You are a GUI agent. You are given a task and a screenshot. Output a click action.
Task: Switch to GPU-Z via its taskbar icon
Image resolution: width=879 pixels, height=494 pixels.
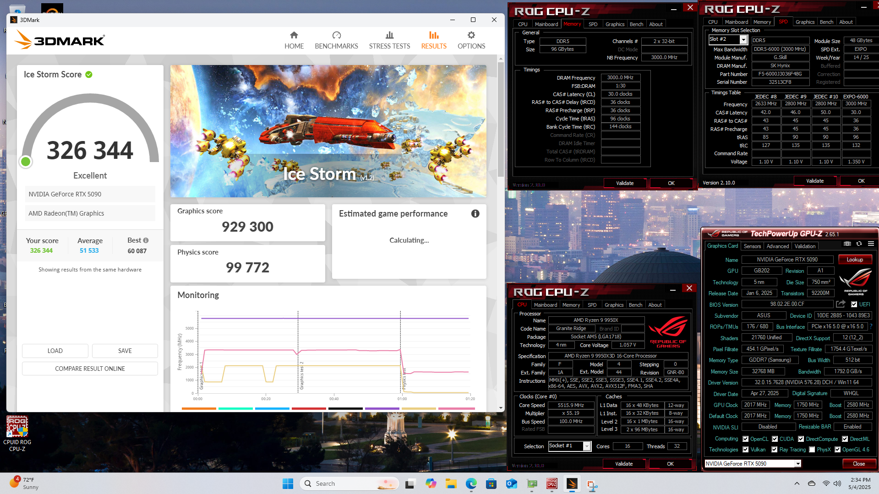[x=532, y=483]
